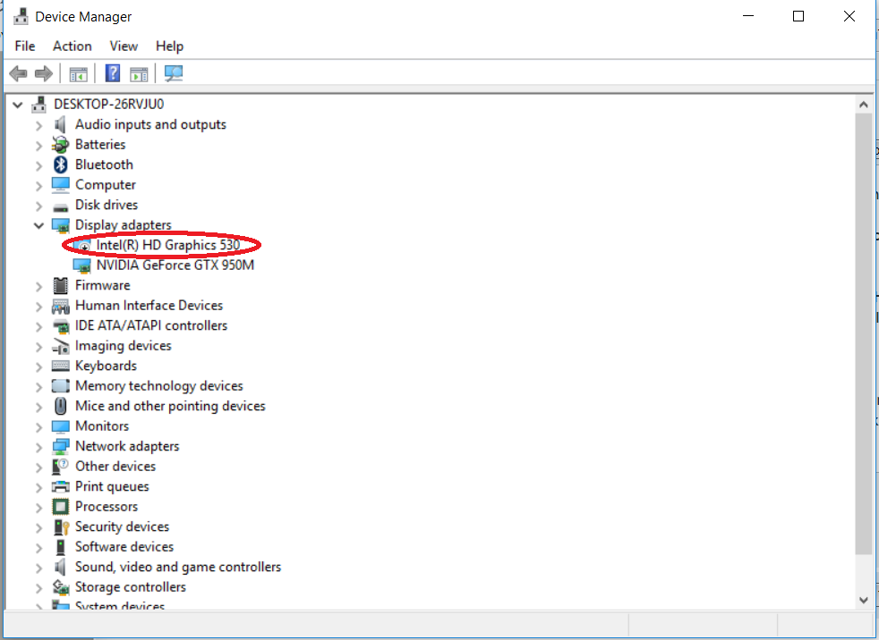The width and height of the screenshot is (879, 640).
Task: Select NVIDIA GeForce GTX 950M device
Action: [175, 265]
